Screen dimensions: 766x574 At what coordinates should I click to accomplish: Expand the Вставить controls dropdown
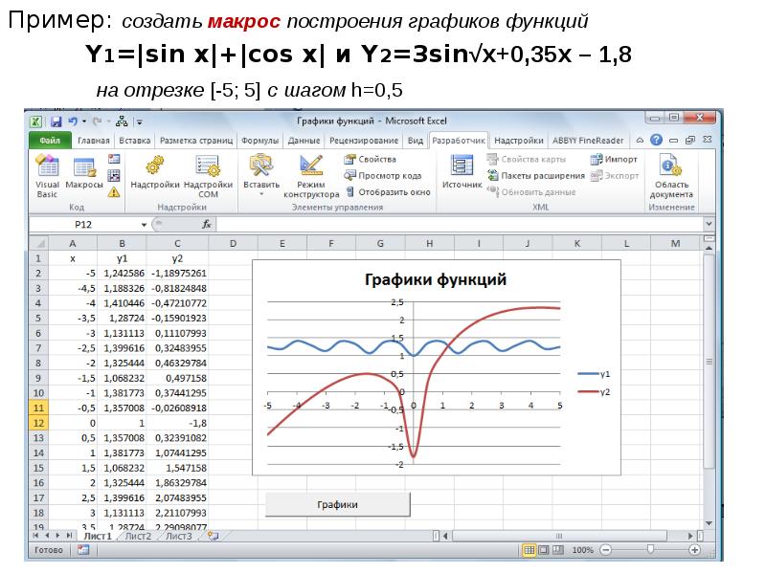(261, 194)
